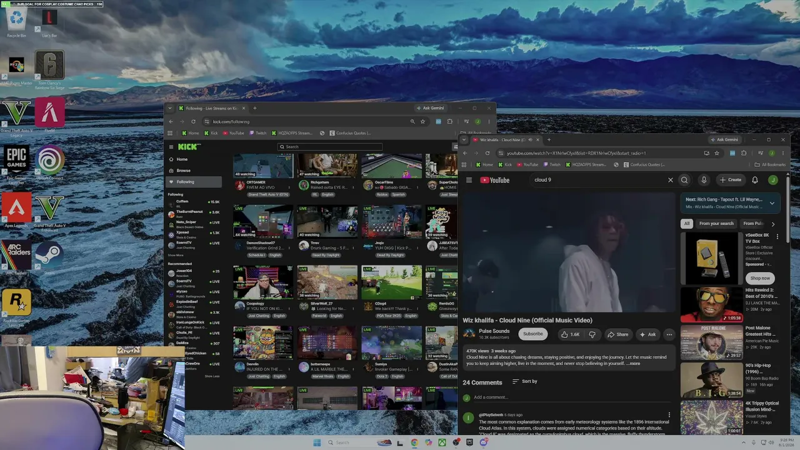The height and width of the screenshot is (450, 800).
Task: Like the Cloud Nine video
Action: click(x=571, y=334)
